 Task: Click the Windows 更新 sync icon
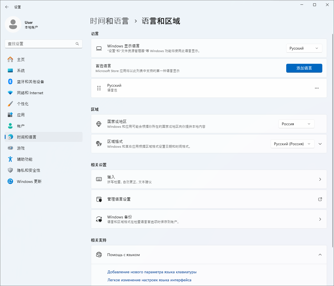10,181
